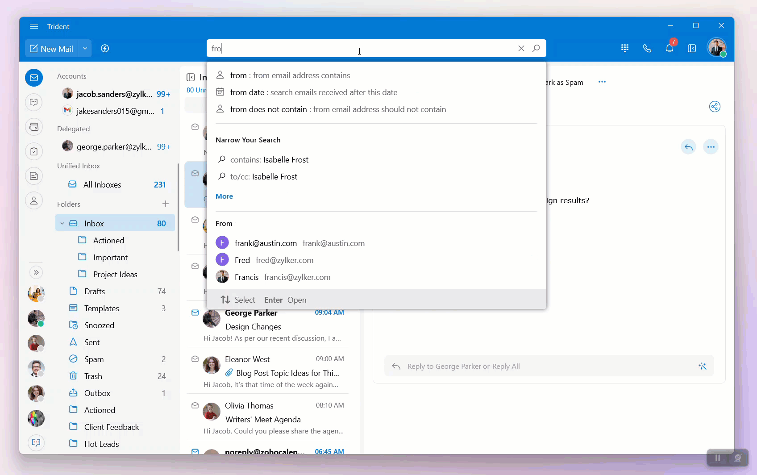The width and height of the screenshot is (757, 475).
Task: Open the chat bubble icon at sidebar bottom
Action: [x=36, y=442]
